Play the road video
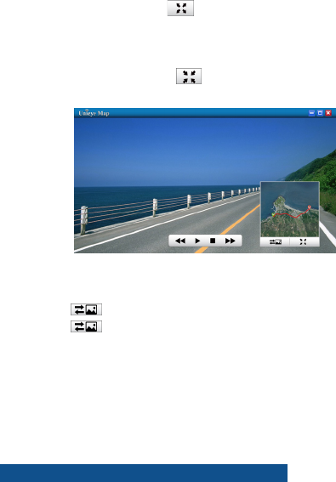 197,241
